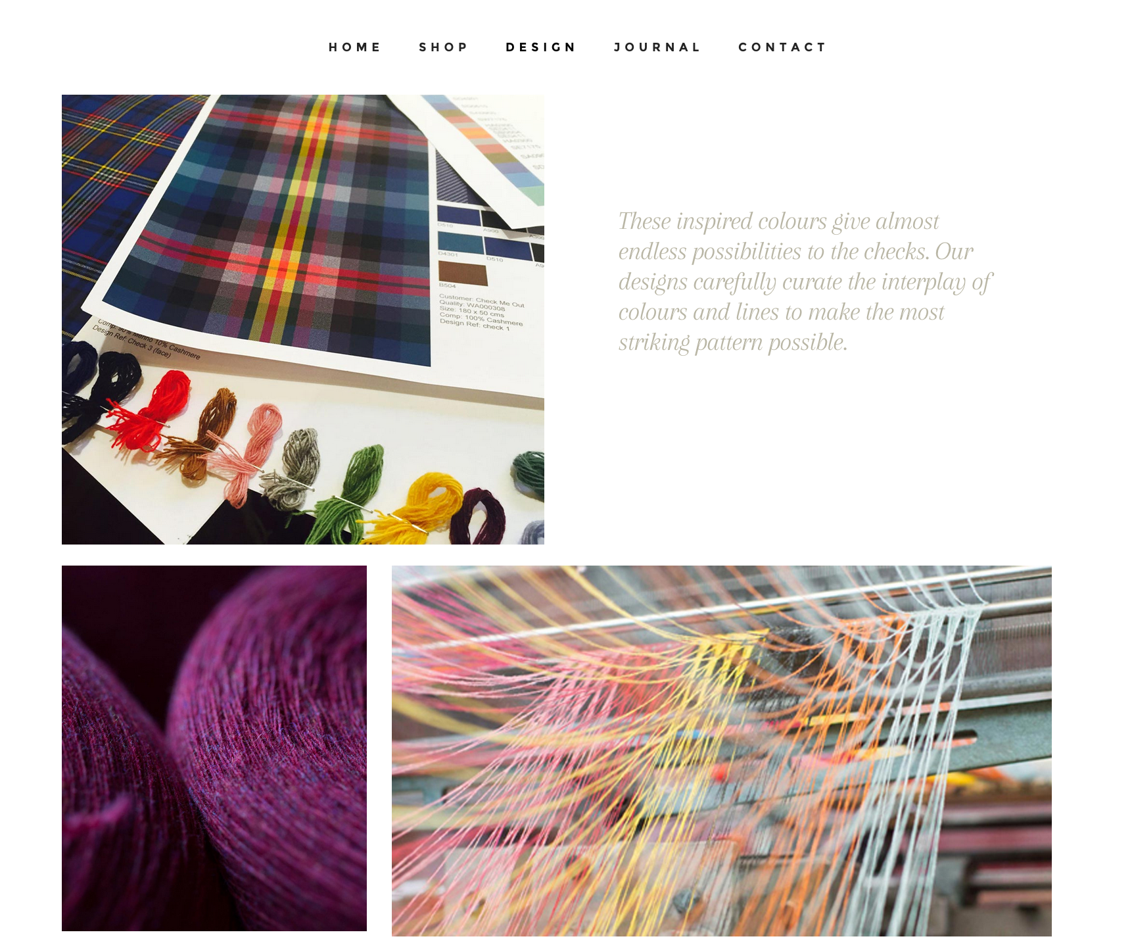1132x947 pixels.
Task: Go to the Shop page
Action: pos(443,47)
